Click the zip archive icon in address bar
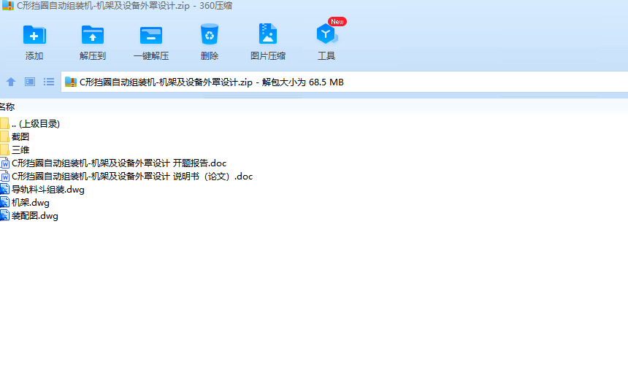 pos(71,82)
